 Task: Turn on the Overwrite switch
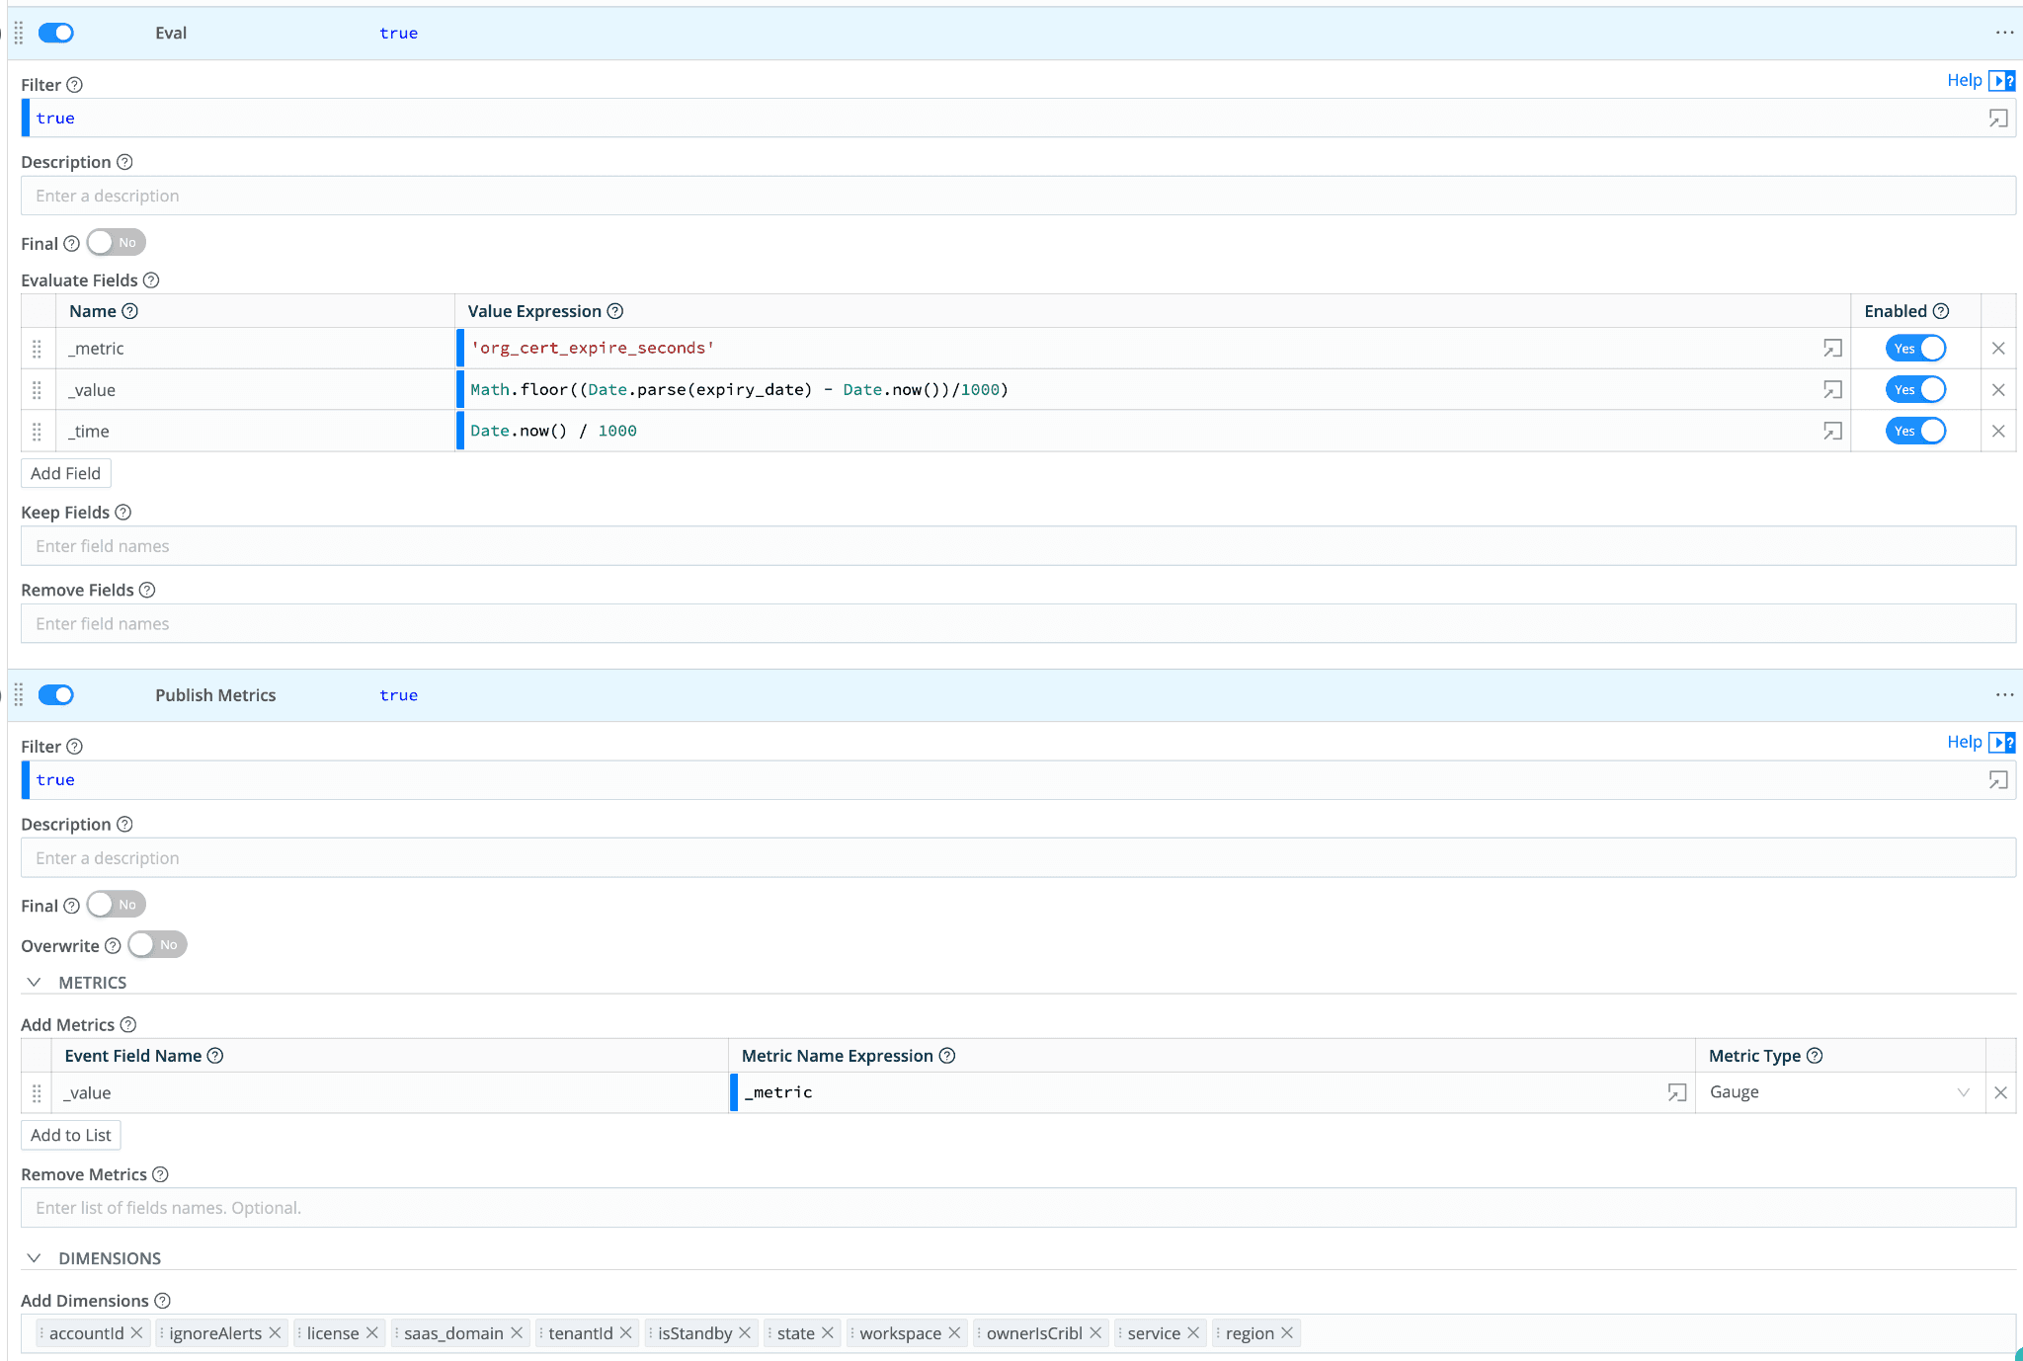157,945
